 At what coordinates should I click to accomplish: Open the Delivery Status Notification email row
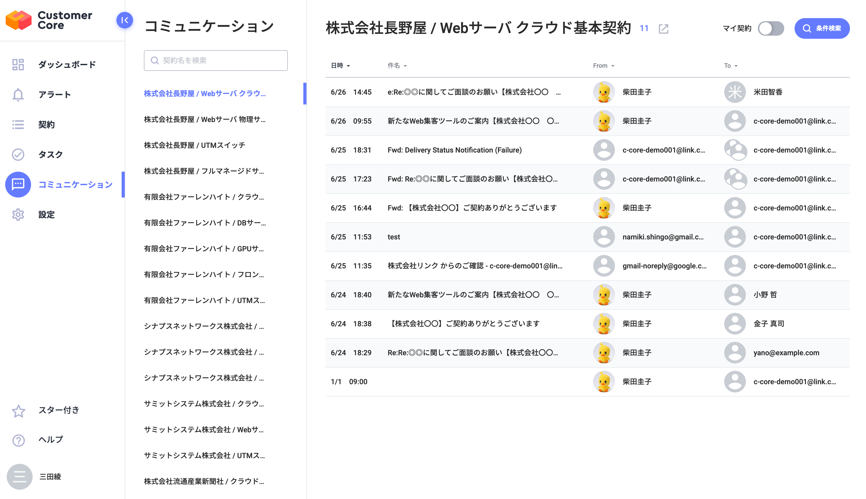click(454, 150)
